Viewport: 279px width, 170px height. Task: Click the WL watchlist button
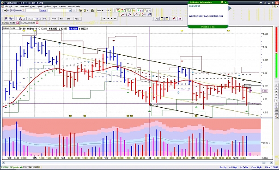8,11
